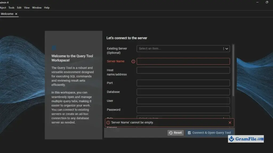Restore down the pgAdmin window
The height and width of the screenshot is (153, 273).
[267, 2]
